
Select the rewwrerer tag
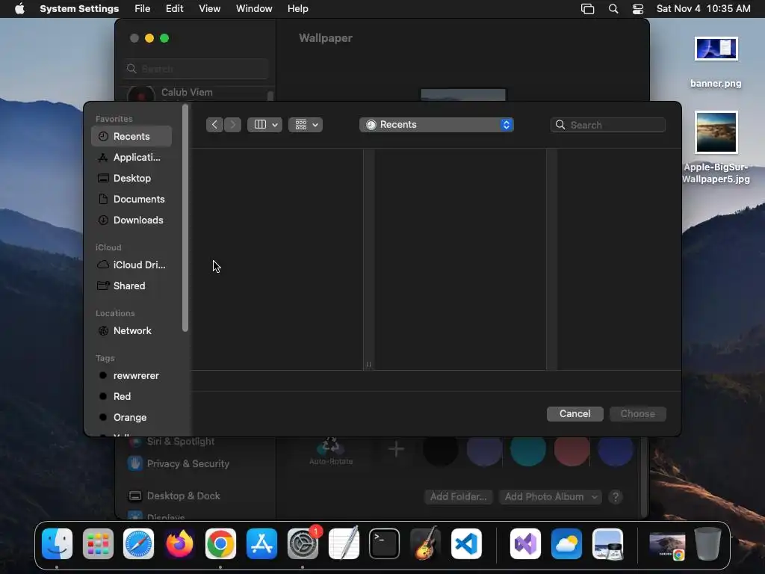[131, 375]
